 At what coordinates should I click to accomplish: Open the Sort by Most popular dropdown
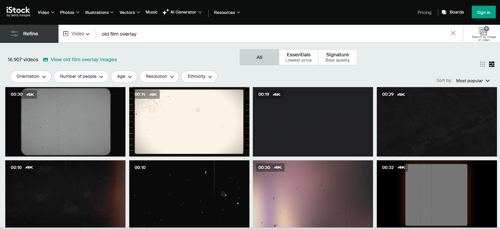pyautogui.click(x=472, y=81)
